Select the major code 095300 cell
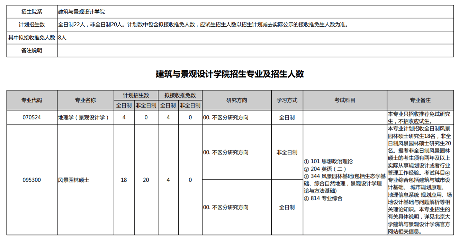The image size is (459, 240). click(x=32, y=180)
